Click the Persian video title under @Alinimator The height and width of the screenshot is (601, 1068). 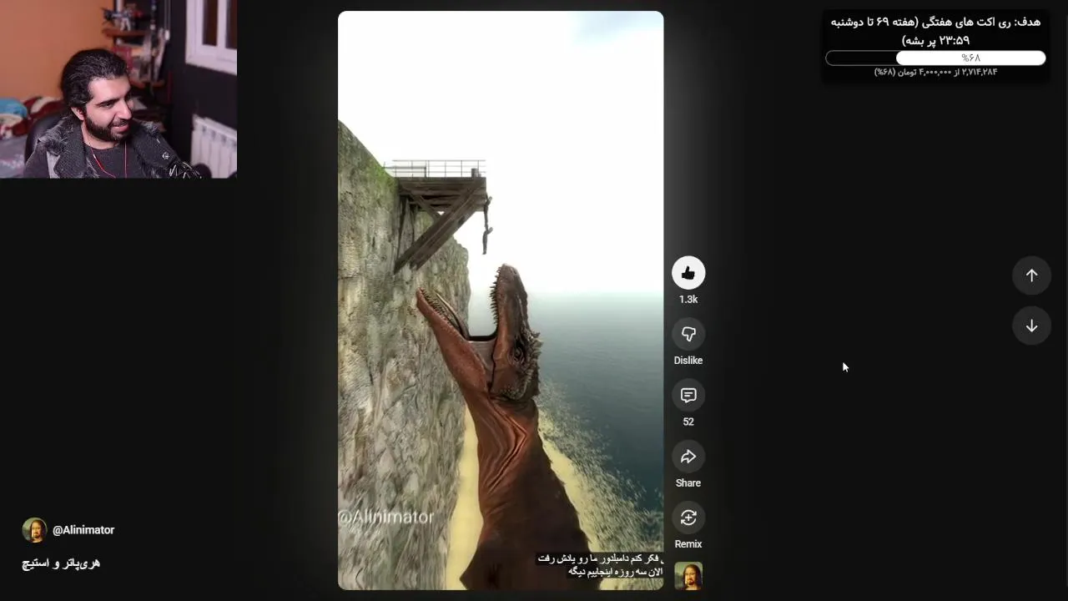(x=61, y=563)
